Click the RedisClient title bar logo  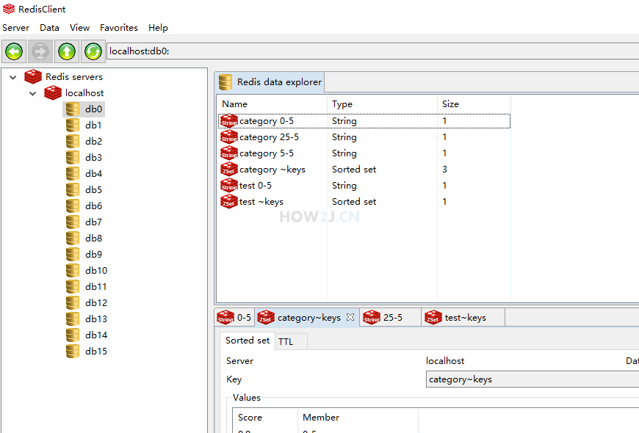[x=9, y=9]
